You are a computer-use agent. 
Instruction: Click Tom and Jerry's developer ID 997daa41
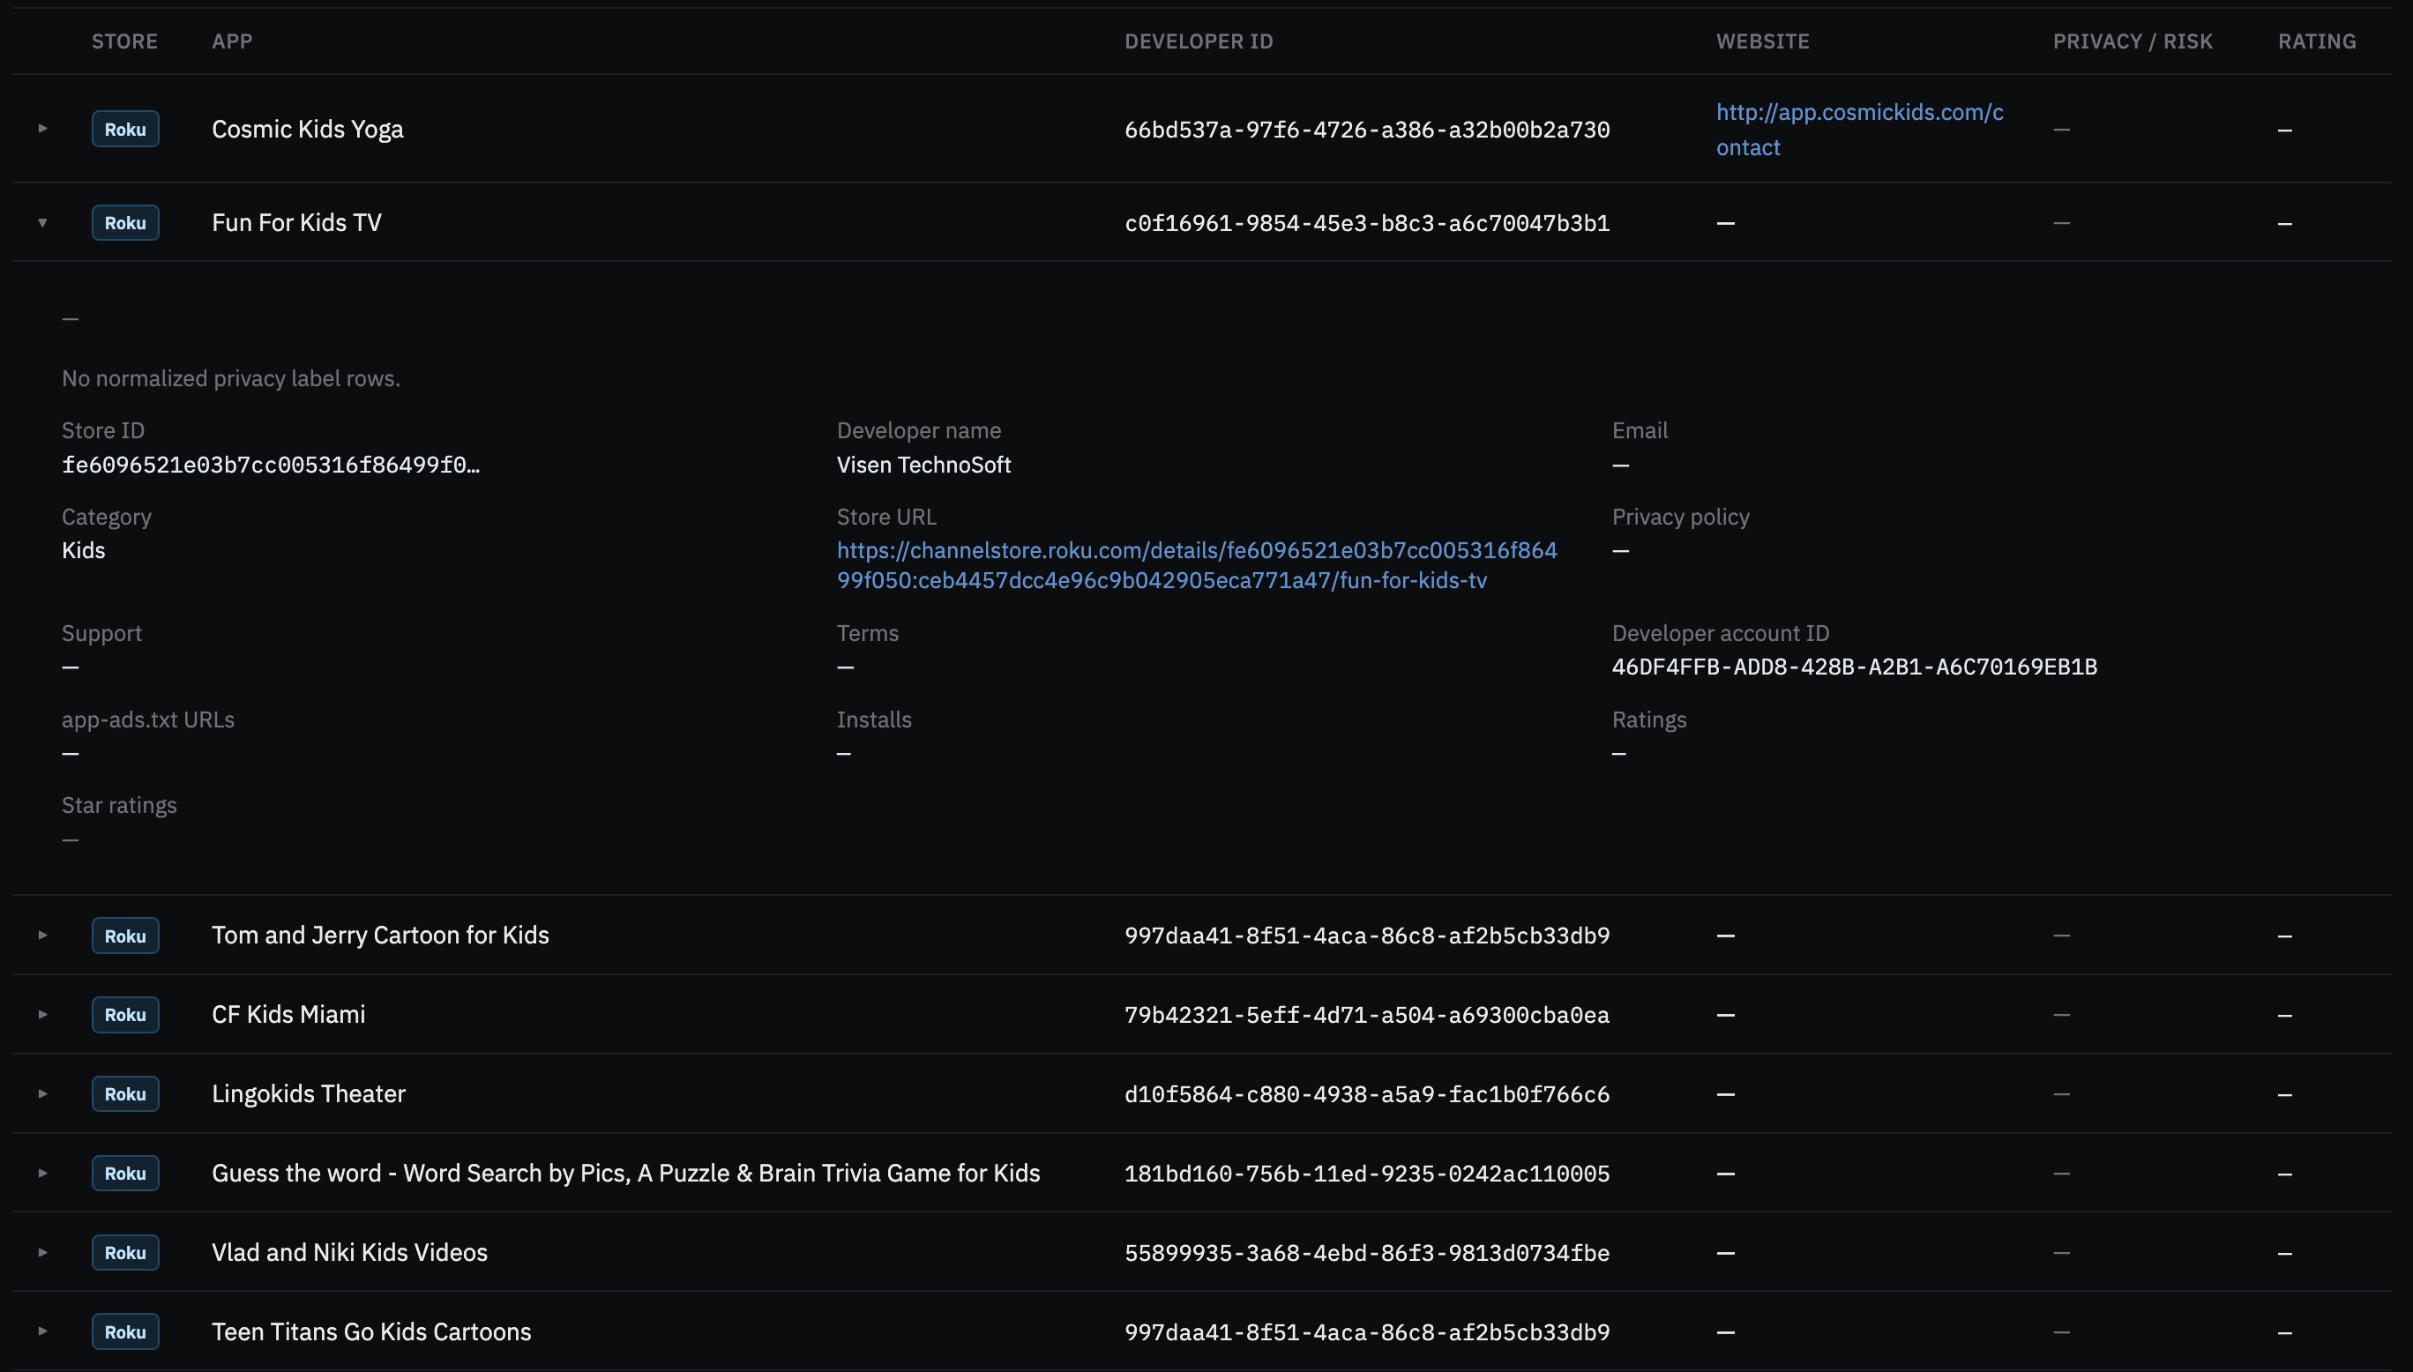click(x=1367, y=936)
